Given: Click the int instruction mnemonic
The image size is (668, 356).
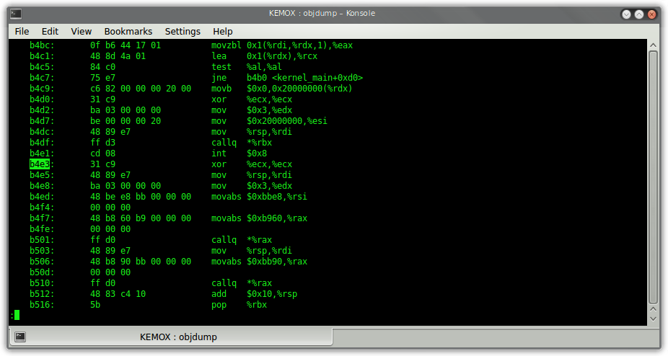Looking at the screenshot, I should coord(219,153).
